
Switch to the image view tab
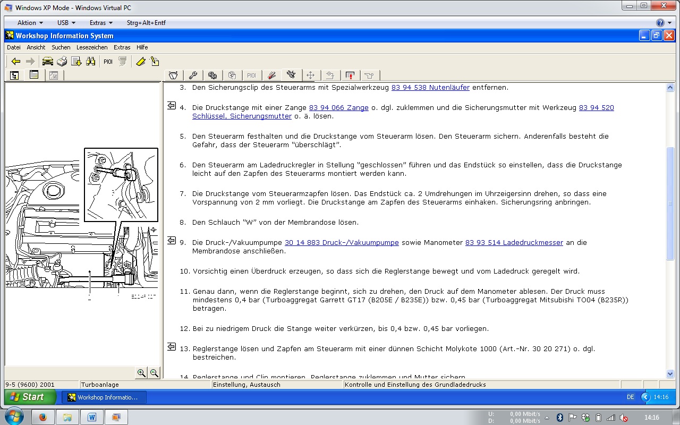(54, 75)
